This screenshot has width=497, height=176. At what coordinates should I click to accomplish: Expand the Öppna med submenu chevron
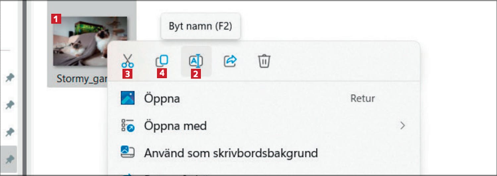(x=403, y=126)
